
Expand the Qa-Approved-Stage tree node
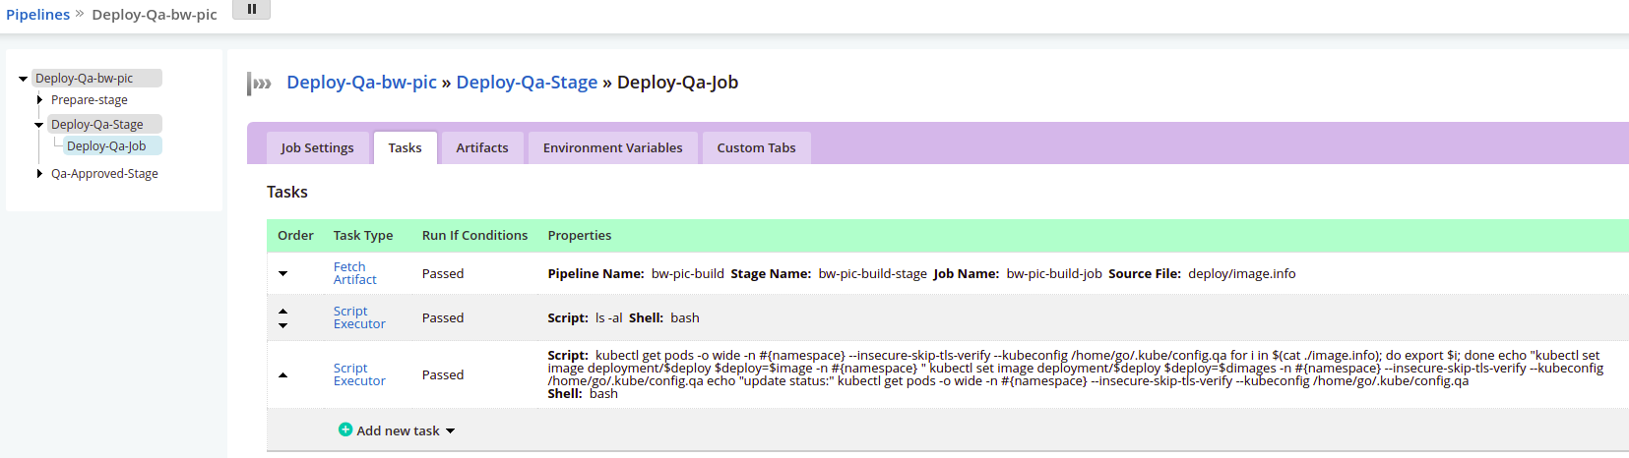click(39, 174)
